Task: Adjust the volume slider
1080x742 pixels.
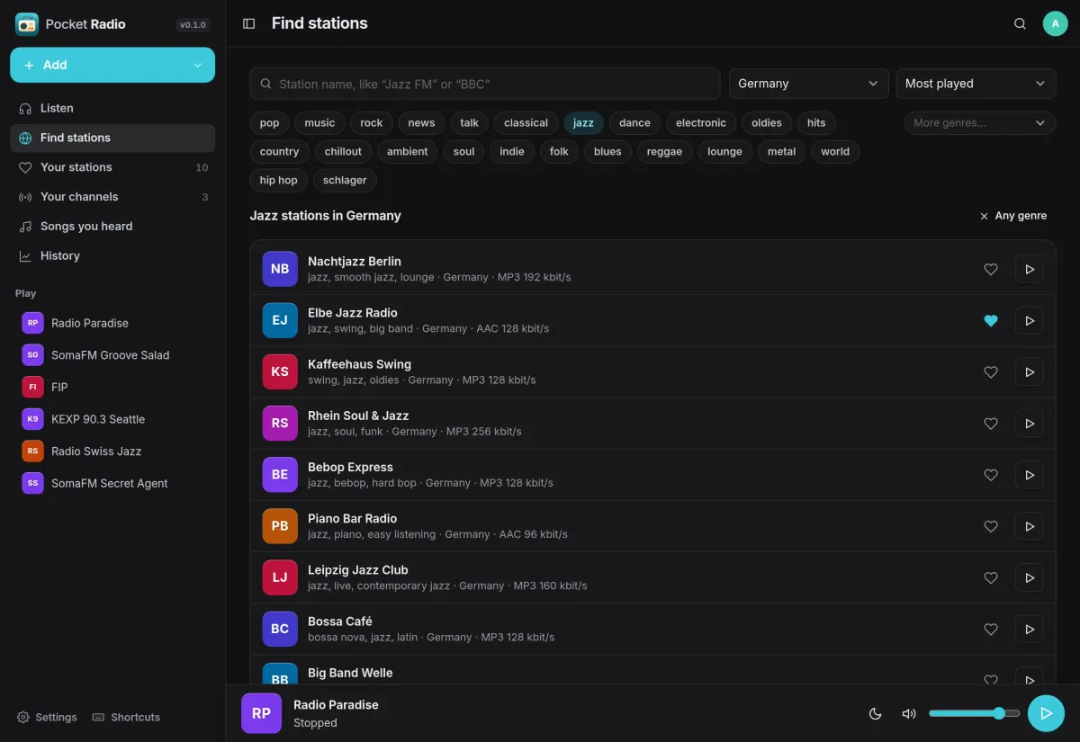Action: coord(974,713)
